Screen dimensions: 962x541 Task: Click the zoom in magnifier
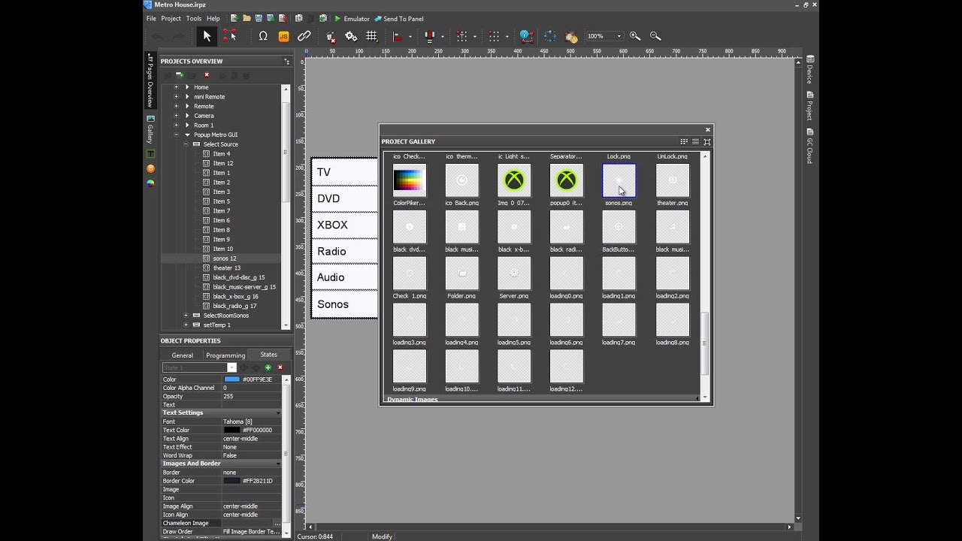pos(635,36)
